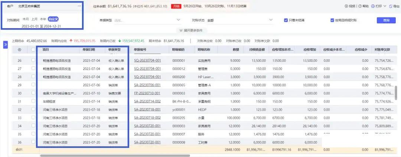
Task: Open document link SA-20230714-002
Action: [x=147, y=101]
